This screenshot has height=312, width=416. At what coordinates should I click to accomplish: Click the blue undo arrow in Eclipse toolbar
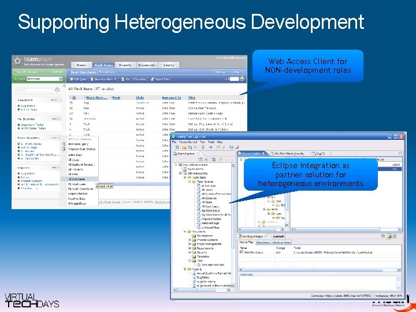(x=211, y=147)
